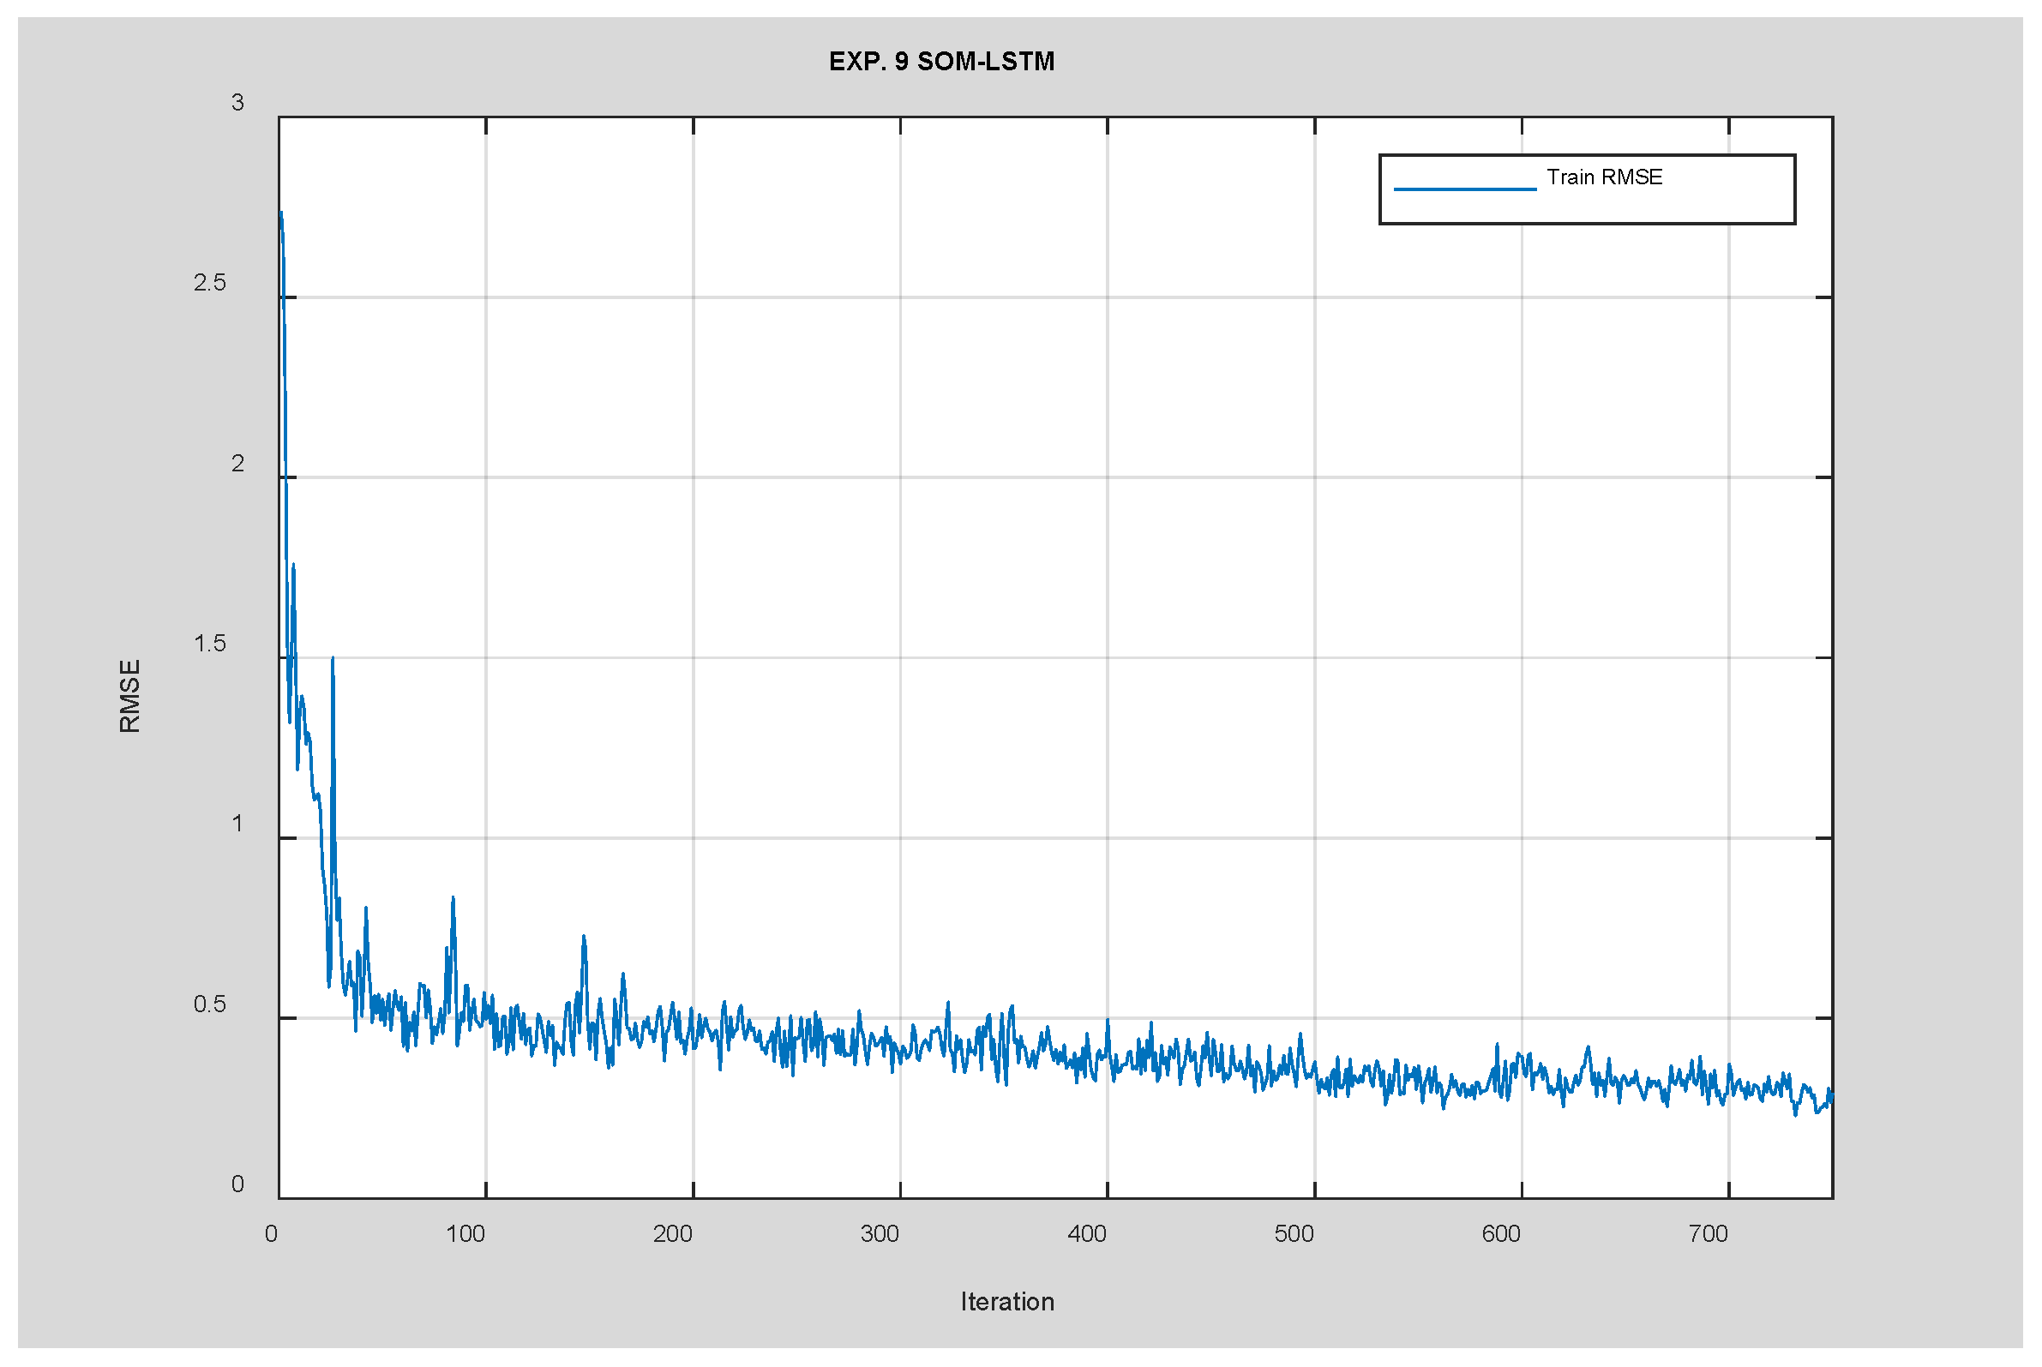This screenshot has height=1367, width=2042.
Task: Select the Train RMSE legend label
Action: click(1603, 178)
